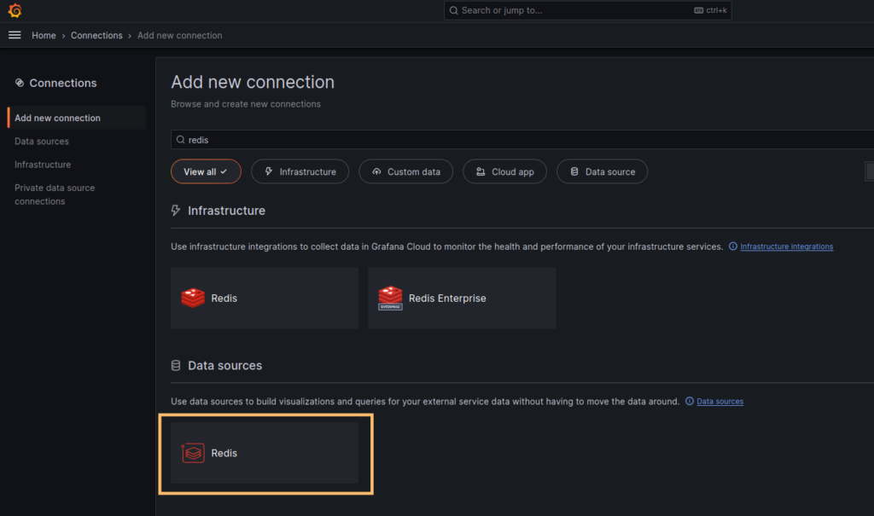This screenshot has height=516, width=874.
Task: Go to Connections breadcrumb
Action: click(96, 35)
